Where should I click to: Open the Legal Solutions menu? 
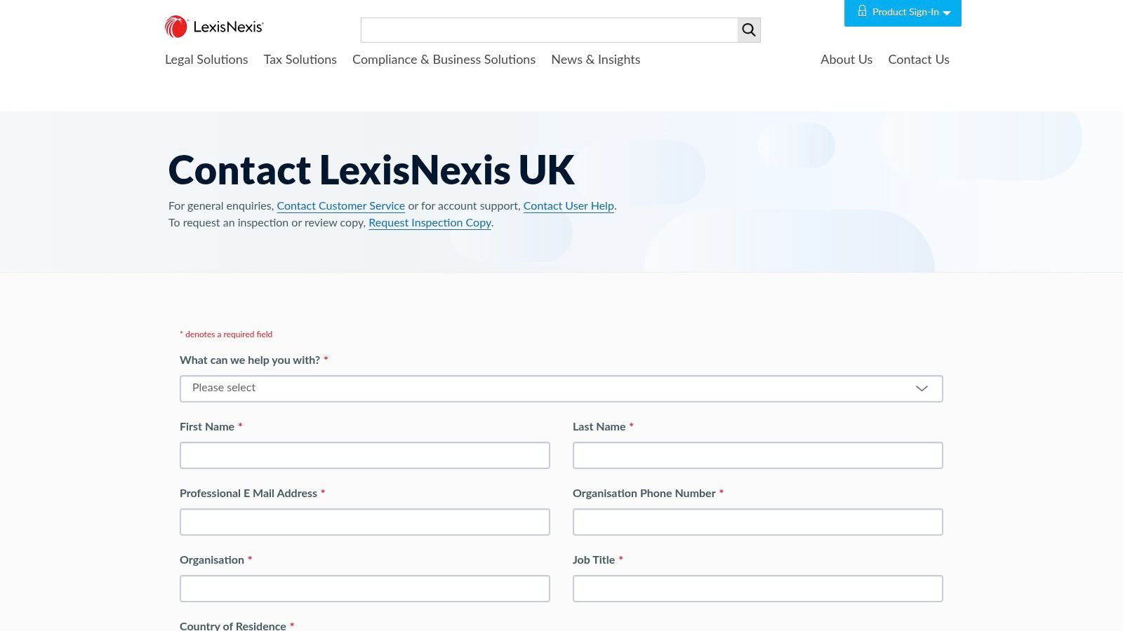pos(206,60)
